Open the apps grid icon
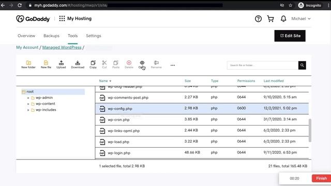The height and width of the screenshot is (186, 331). [x=62, y=19]
